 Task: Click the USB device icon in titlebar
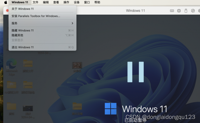[x=186, y=11]
